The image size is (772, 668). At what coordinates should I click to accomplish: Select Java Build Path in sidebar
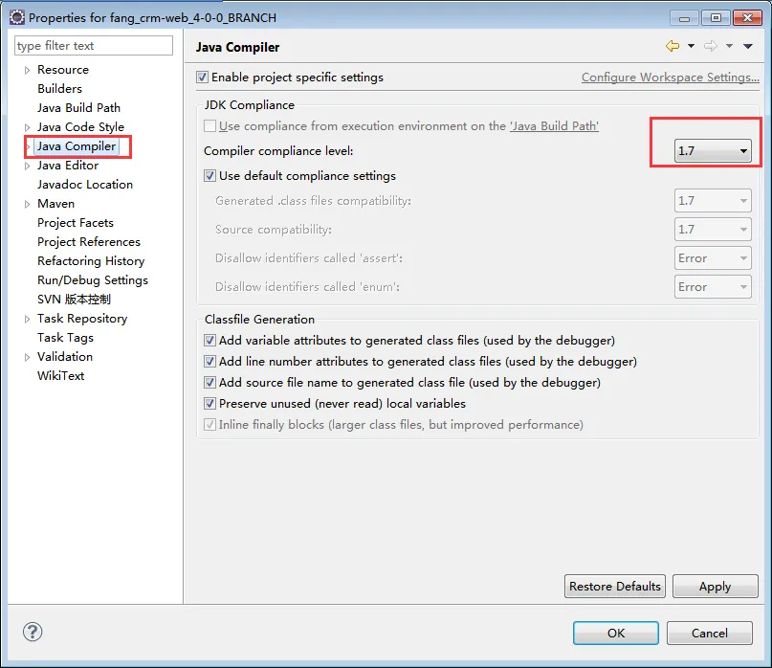point(78,108)
